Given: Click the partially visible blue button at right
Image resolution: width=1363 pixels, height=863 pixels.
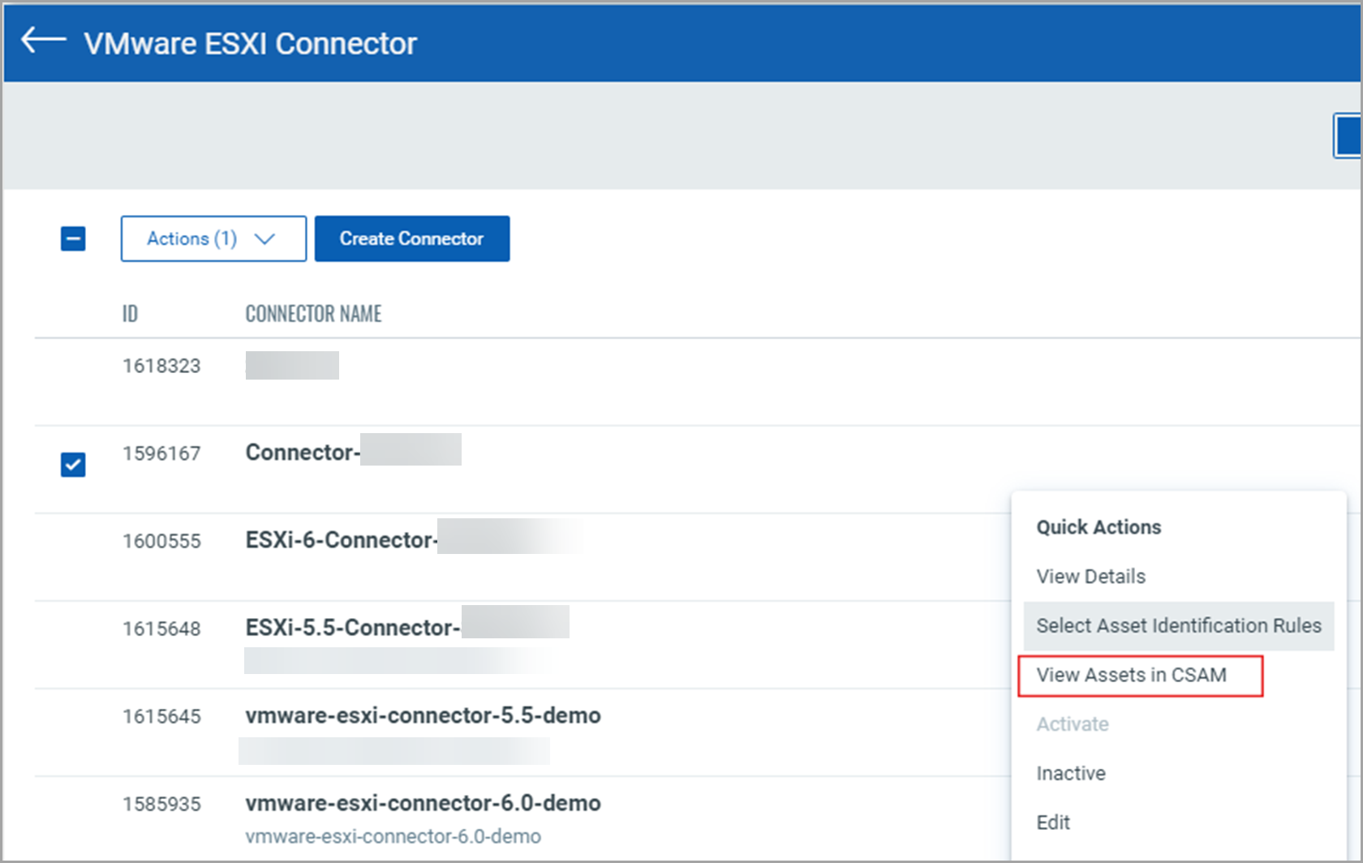Looking at the screenshot, I should tap(1348, 135).
